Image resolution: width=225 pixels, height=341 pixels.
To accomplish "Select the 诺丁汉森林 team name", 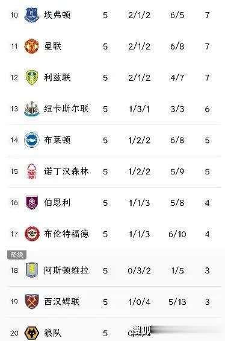I will pos(66,171).
